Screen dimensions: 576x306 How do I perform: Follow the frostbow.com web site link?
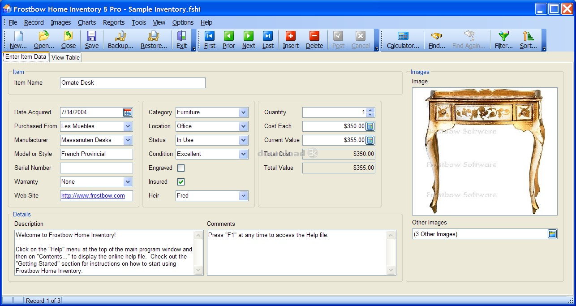(93, 196)
